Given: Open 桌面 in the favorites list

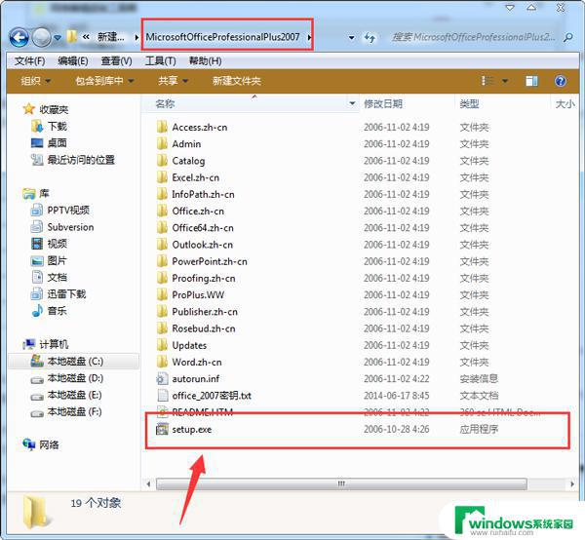Looking at the screenshot, I should [58, 143].
